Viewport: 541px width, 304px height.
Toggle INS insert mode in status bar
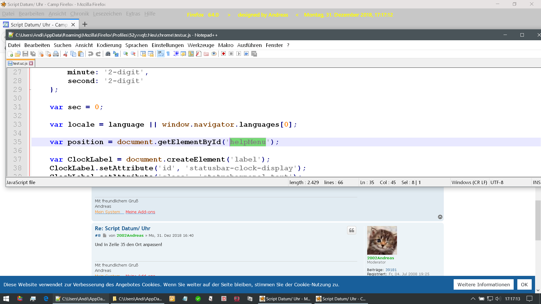(536, 182)
